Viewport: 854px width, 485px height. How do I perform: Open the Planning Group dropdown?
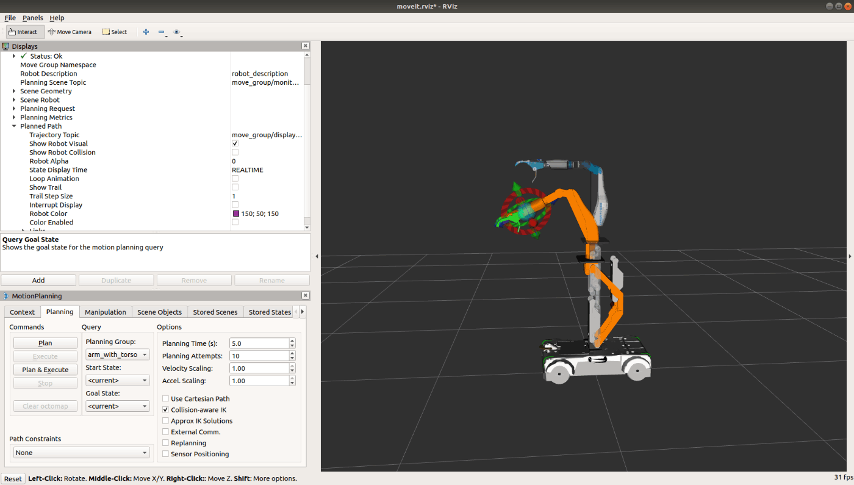(x=117, y=354)
